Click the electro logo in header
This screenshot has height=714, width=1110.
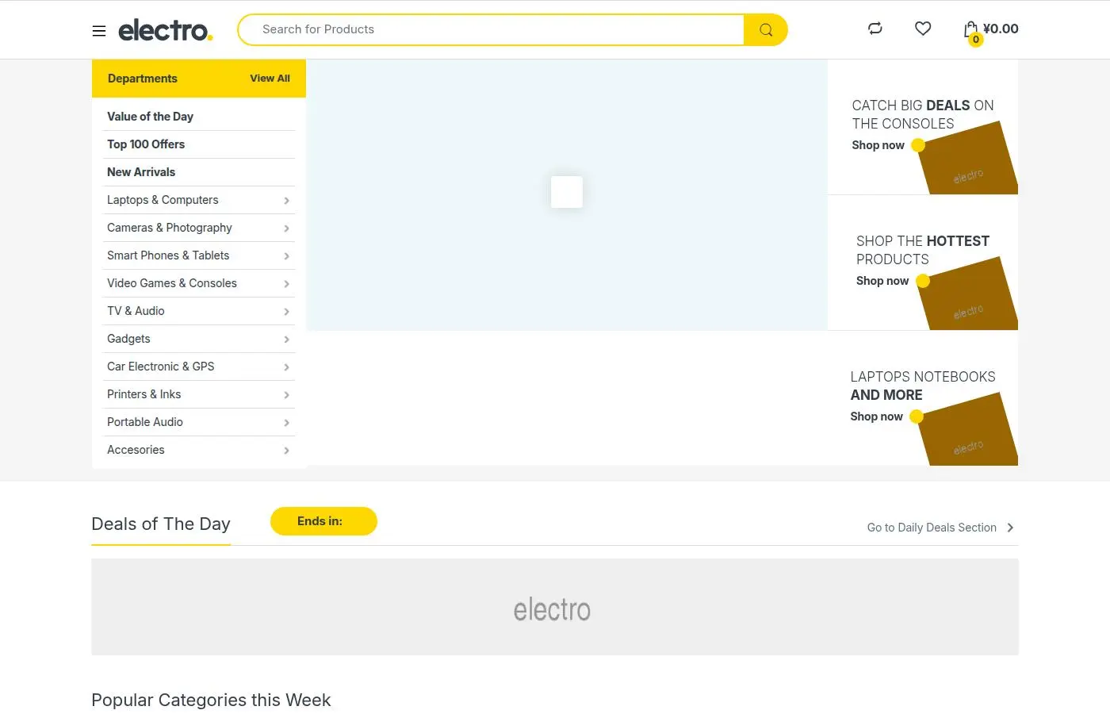tap(165, 30)
